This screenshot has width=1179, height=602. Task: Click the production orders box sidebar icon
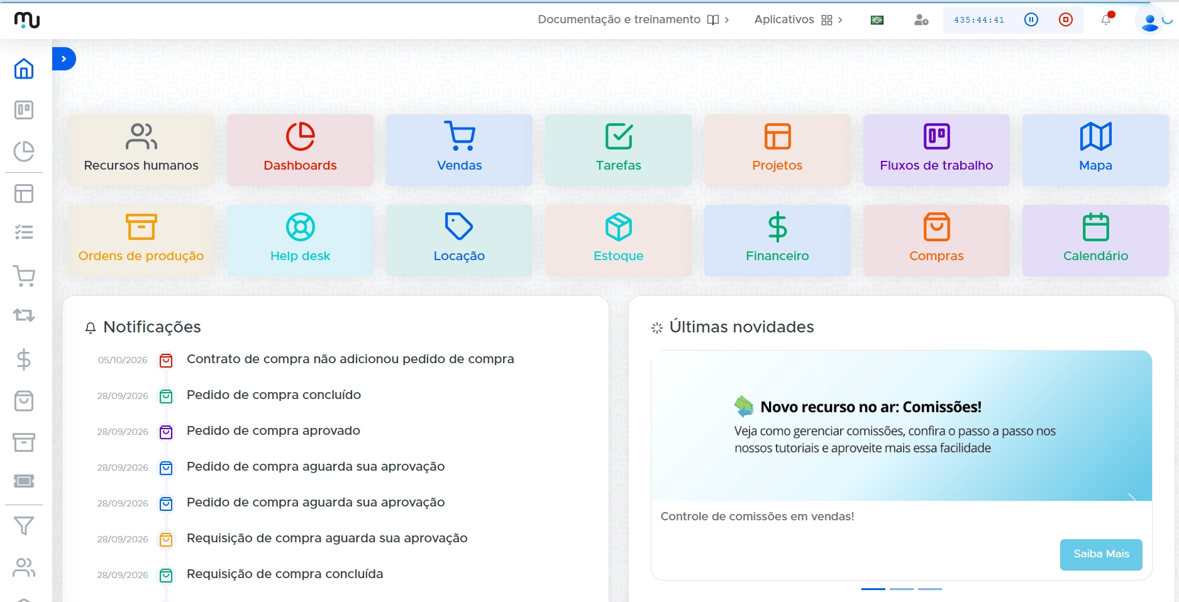tap(24, 442)
